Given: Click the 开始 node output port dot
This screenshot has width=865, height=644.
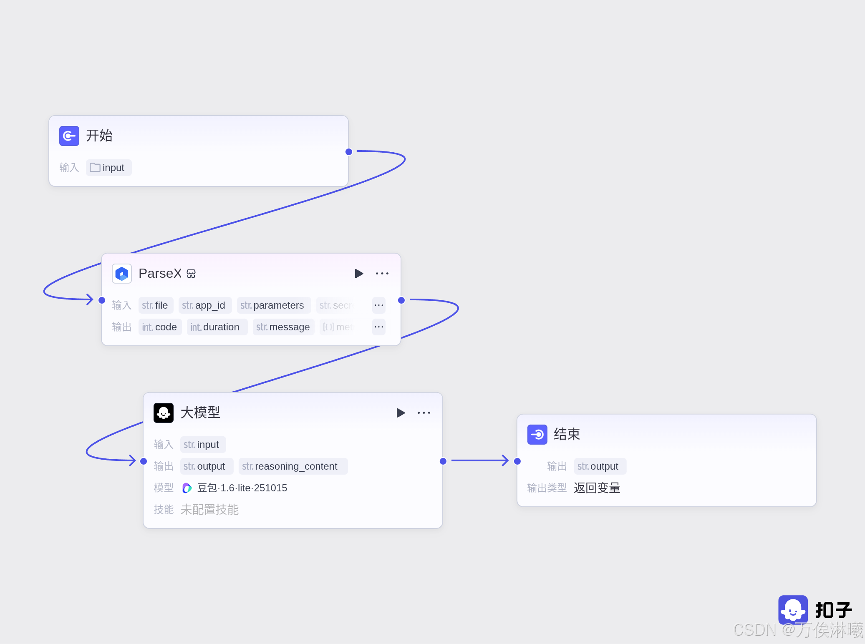Looking at the screenshot, I should click(x=349, y=152).
